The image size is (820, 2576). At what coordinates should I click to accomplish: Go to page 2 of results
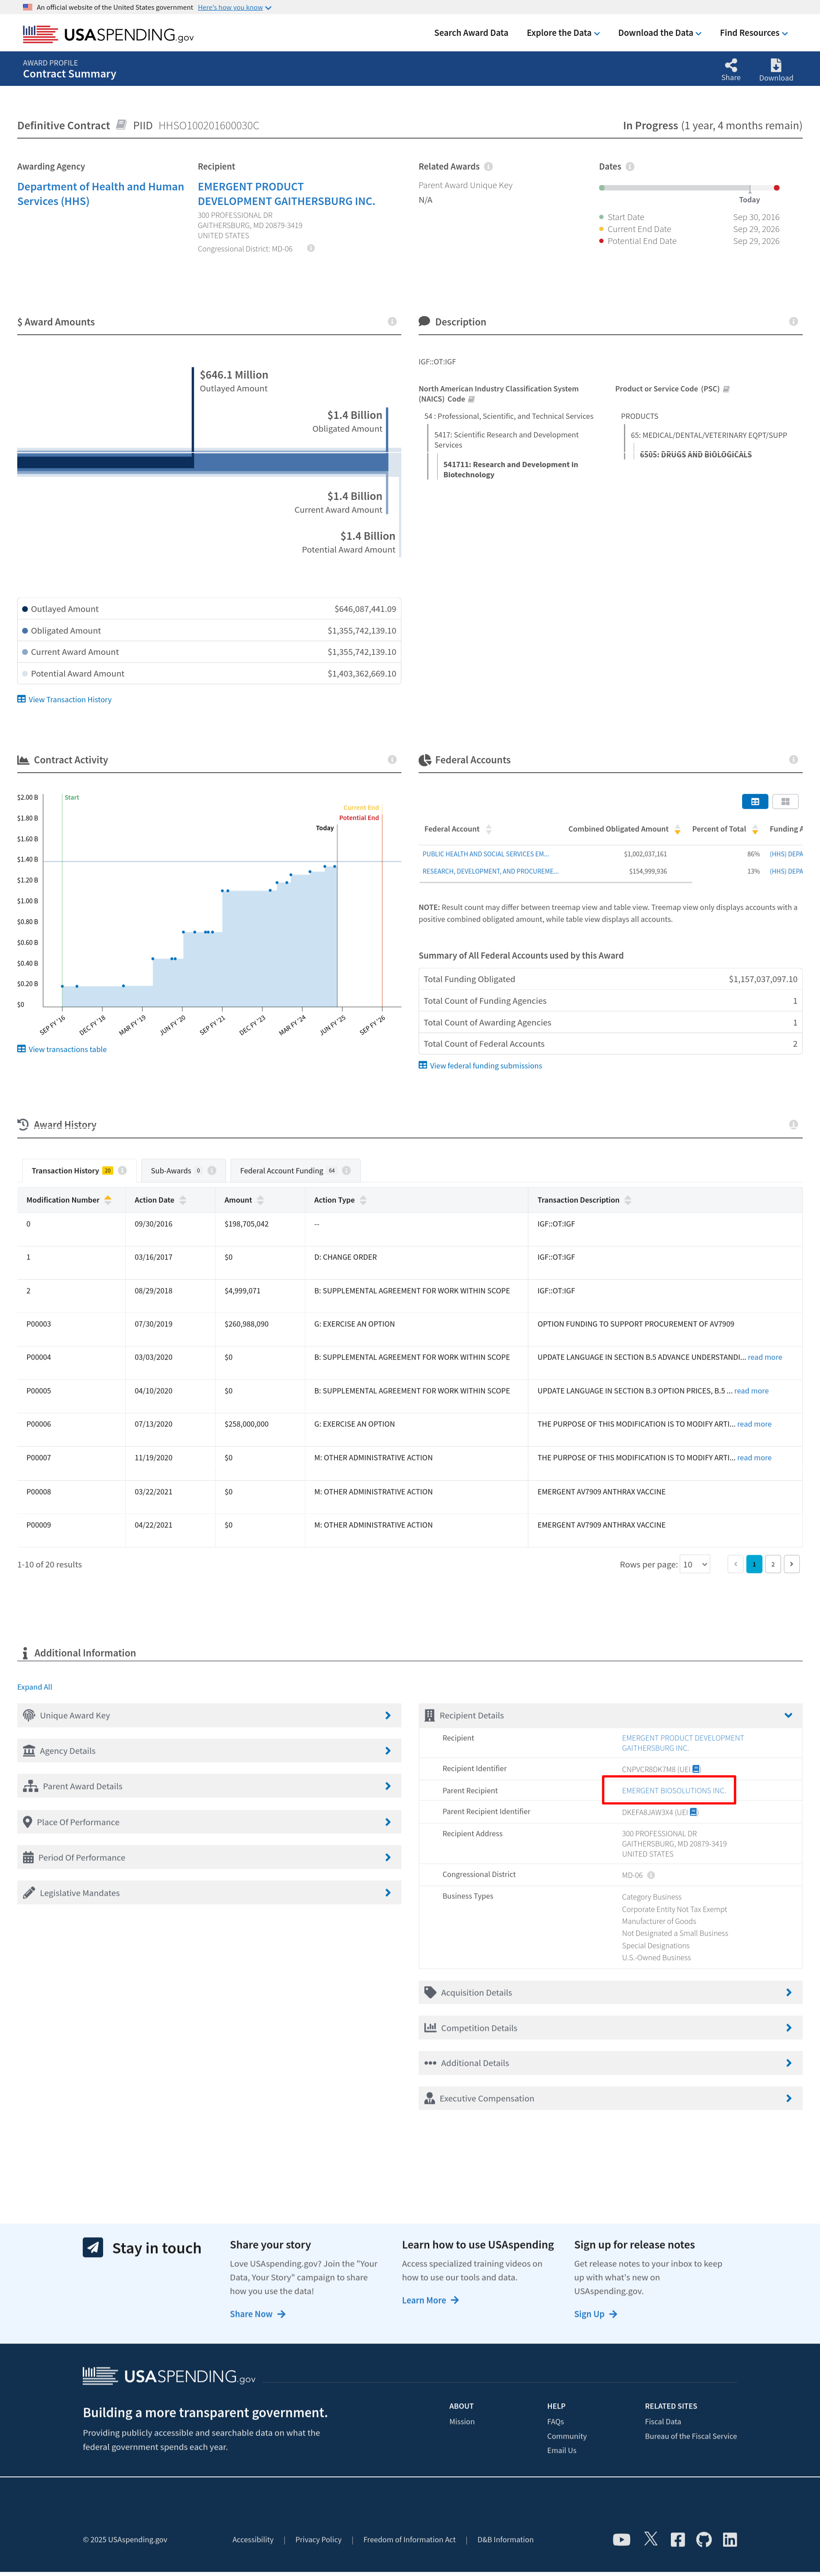(x=773, y=1564)
